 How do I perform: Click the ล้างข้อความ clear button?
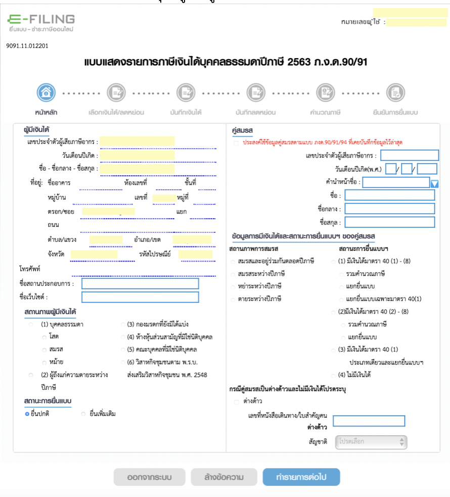pyautogui.click(x=223, y=477)
